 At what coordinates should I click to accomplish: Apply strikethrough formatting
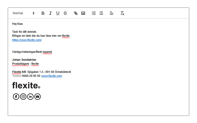65,13
